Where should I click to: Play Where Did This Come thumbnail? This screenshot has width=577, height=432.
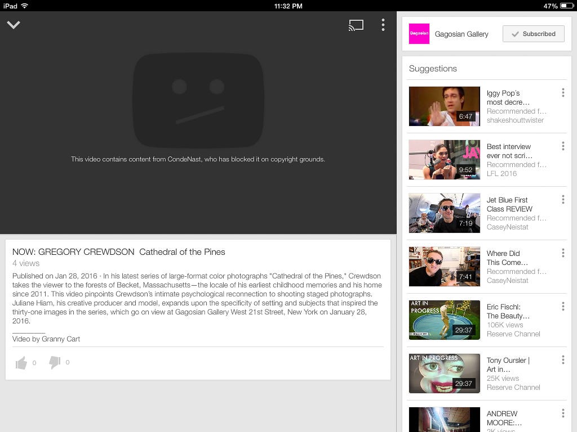(x=444, y=266)
